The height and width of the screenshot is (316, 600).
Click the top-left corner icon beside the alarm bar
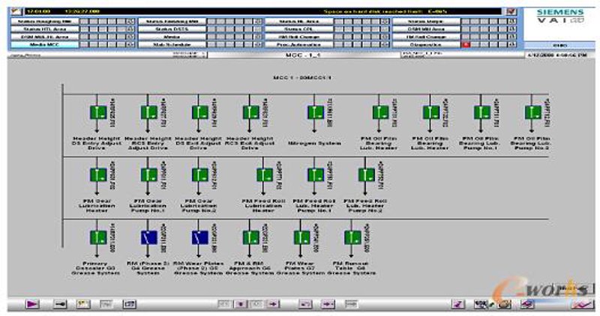pyautogui.click(x=16, y=11)
